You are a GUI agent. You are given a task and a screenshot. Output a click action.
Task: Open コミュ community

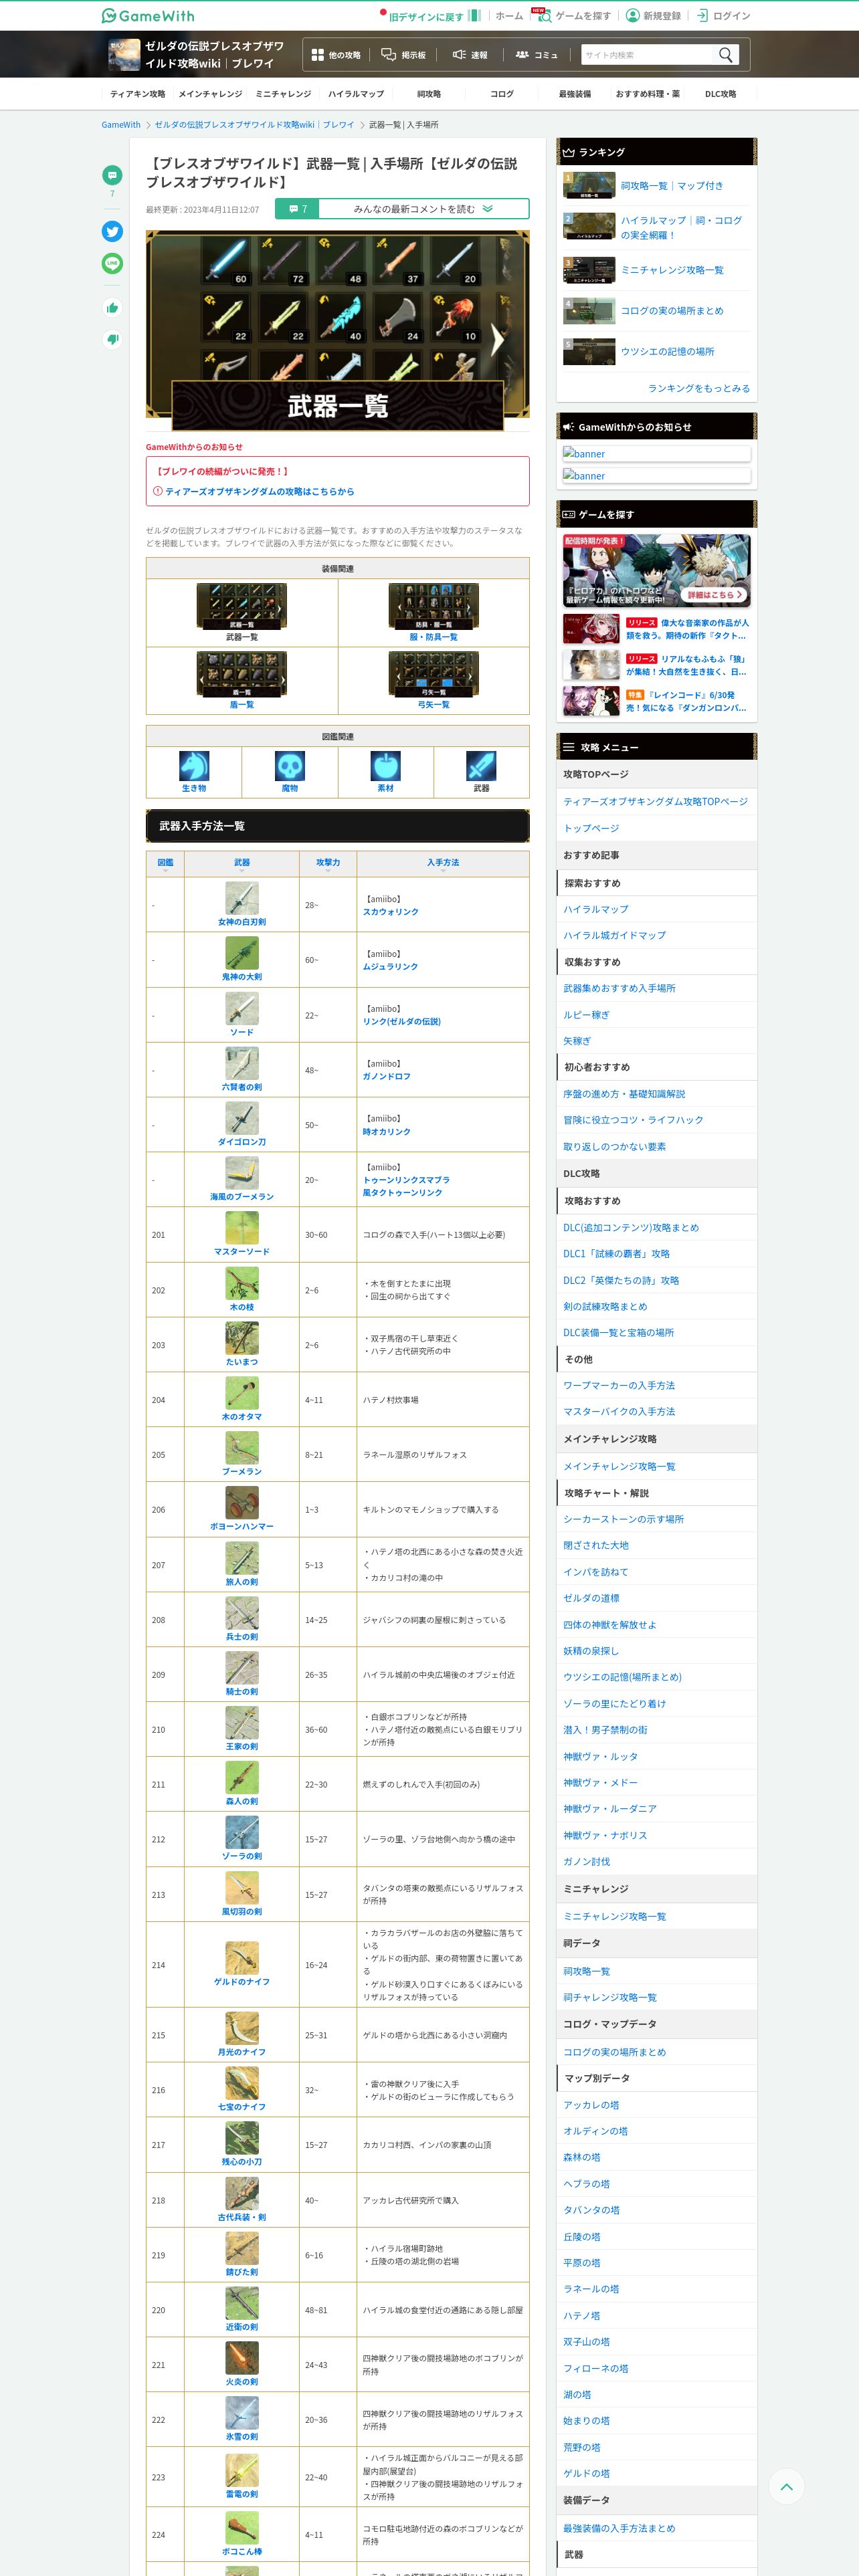pyautogui.click(x=536, y=55)
